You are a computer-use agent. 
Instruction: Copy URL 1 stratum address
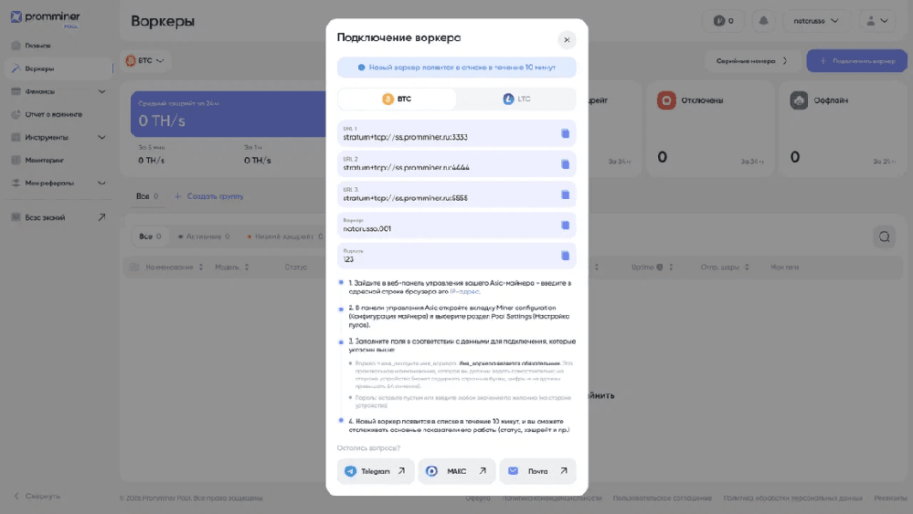click(565, 133)
